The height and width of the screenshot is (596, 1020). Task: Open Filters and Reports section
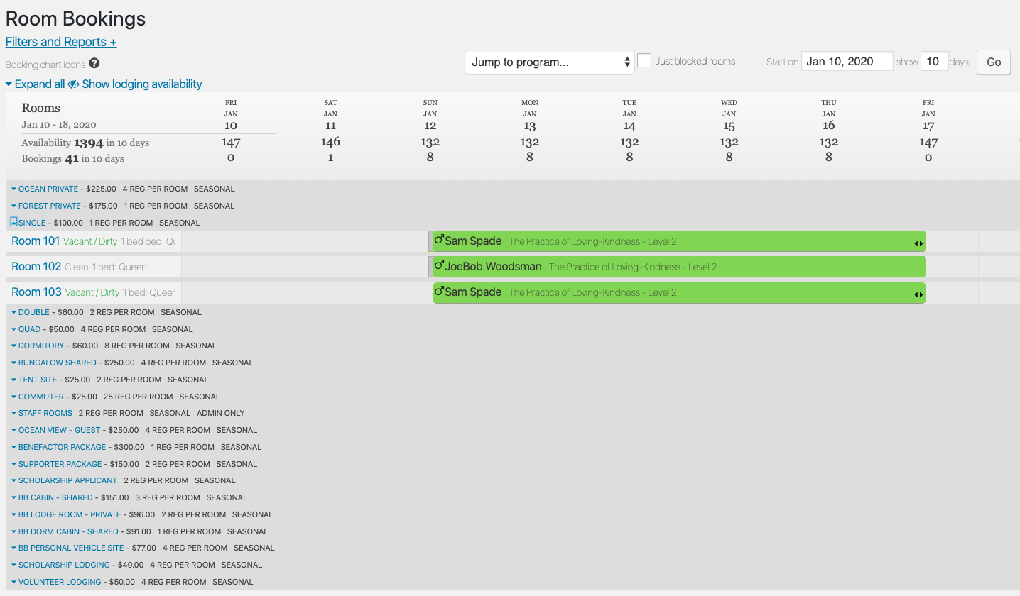coord(61,42)
